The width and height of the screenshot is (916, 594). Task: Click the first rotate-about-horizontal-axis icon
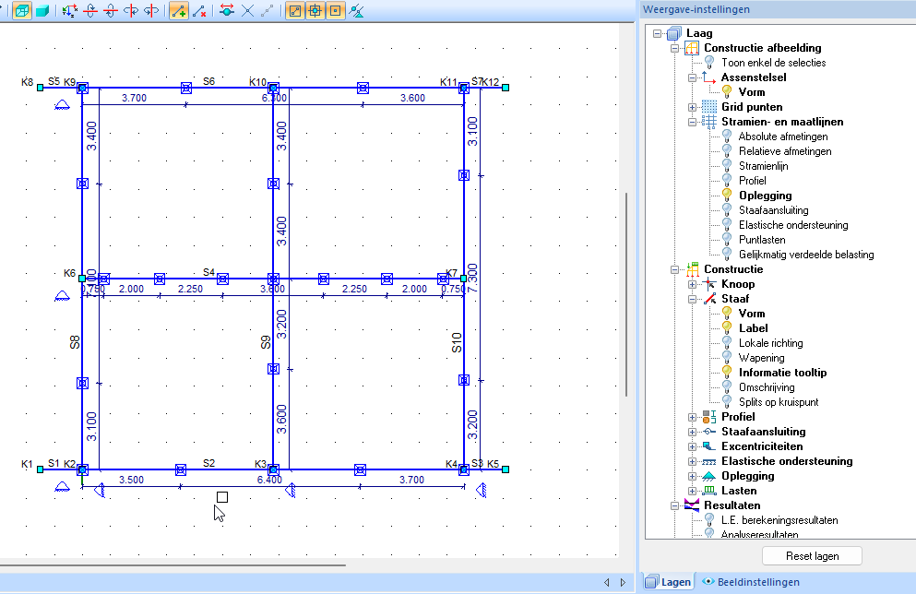click(90, 10)
